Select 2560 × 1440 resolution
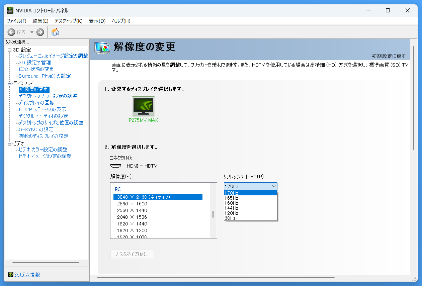 pyautogui.click(x=132, y=210)
